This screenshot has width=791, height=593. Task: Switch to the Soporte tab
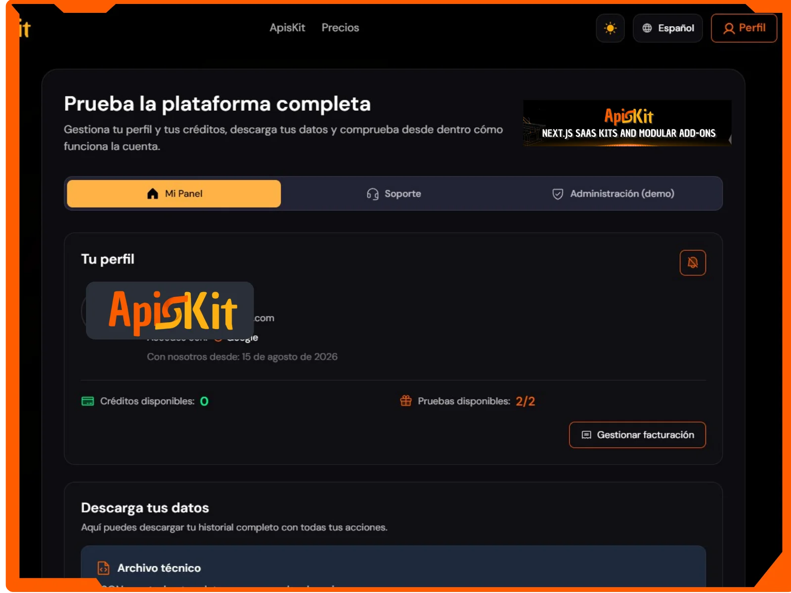[394, 194]
